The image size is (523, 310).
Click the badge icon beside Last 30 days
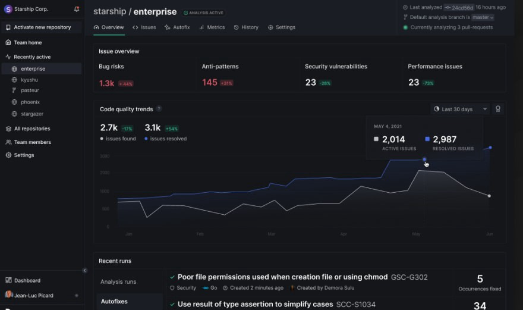498,109
